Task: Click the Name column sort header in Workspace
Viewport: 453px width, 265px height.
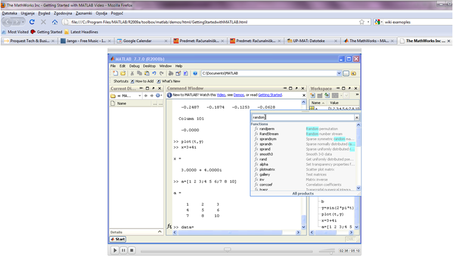Action: click(318, 103)
